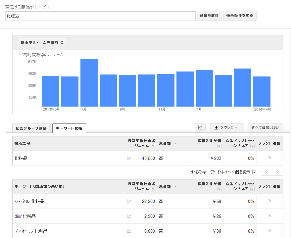The height and width of the screenshot is (238, 291).
Task: Click the 40,500 search volume value
Action: coord(148,158)
